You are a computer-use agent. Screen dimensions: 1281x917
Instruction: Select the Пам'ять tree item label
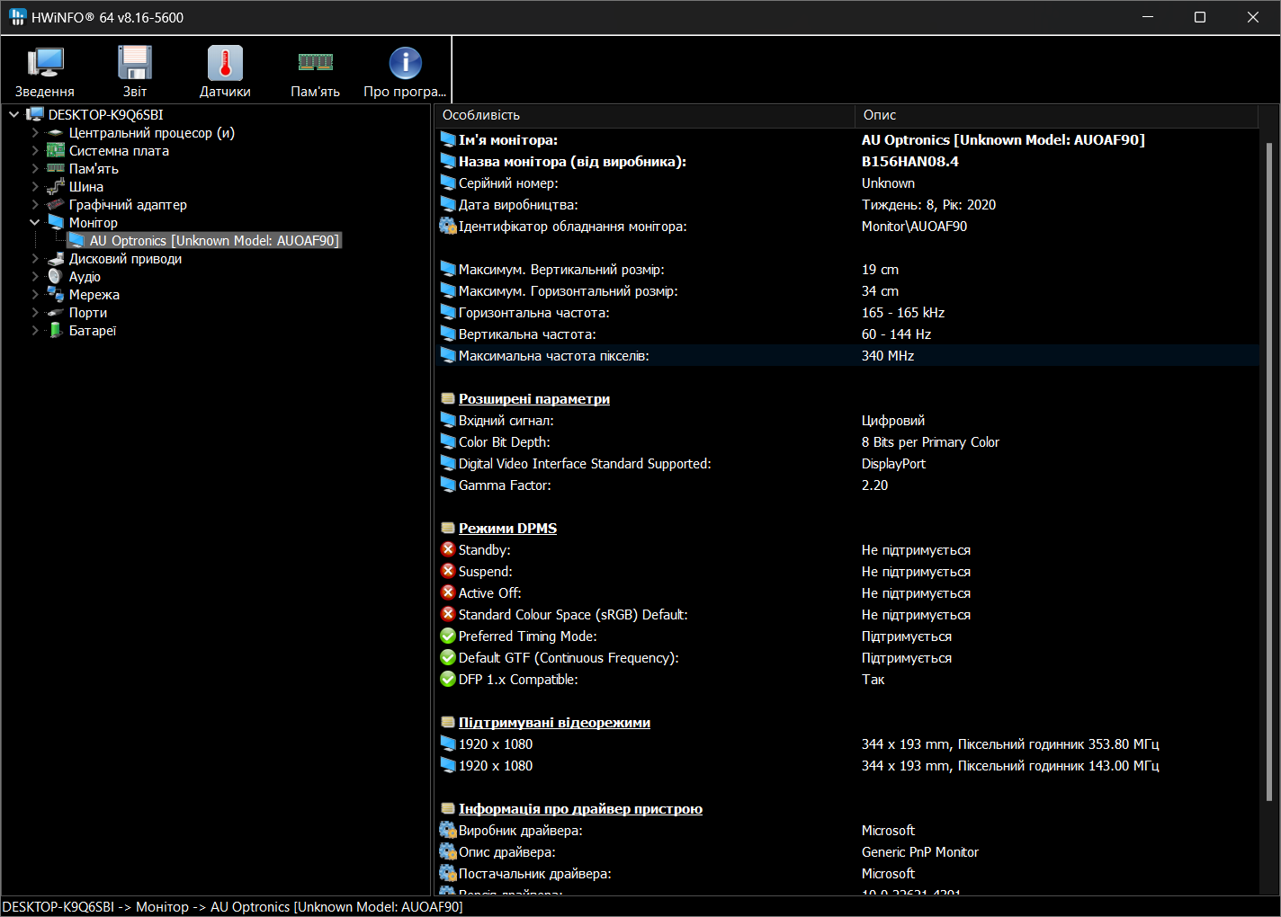[x=94, y=169]
